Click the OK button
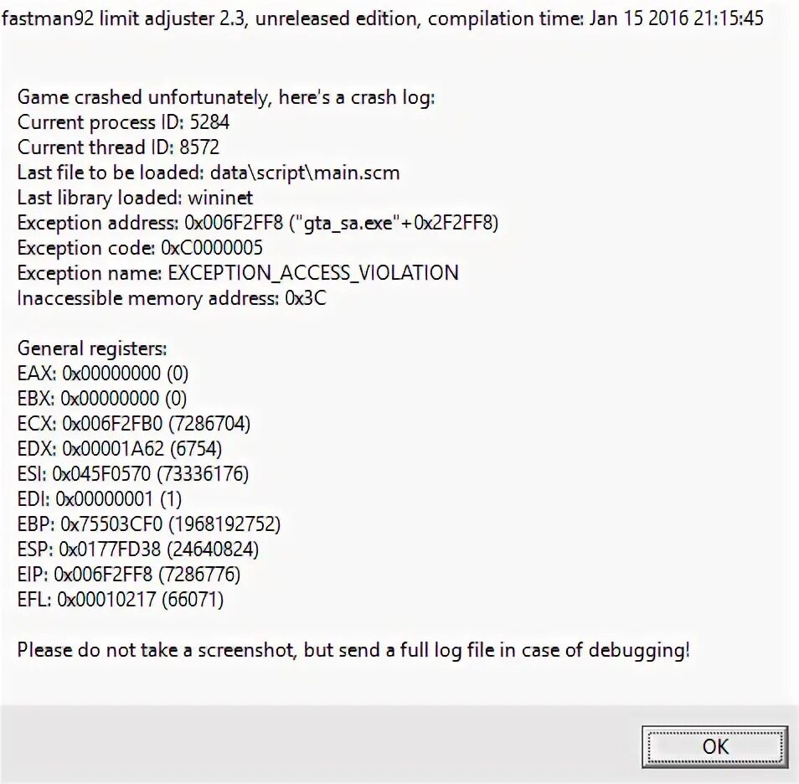The width and height of the screenshot is (799, 784). pyautogui.click(x=715, y=746)
